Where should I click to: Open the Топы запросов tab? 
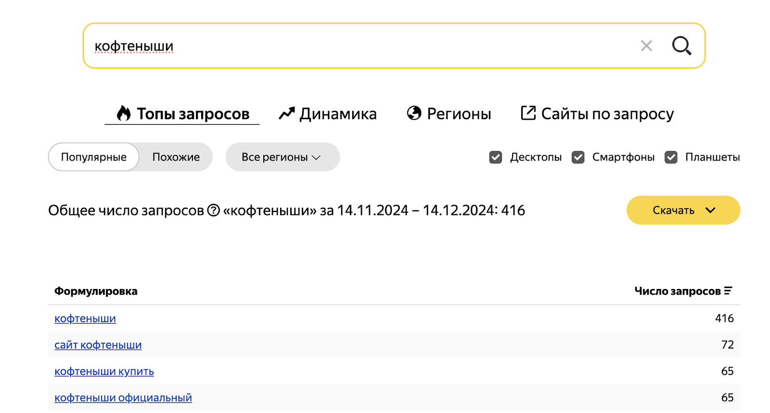pos(182,114)
